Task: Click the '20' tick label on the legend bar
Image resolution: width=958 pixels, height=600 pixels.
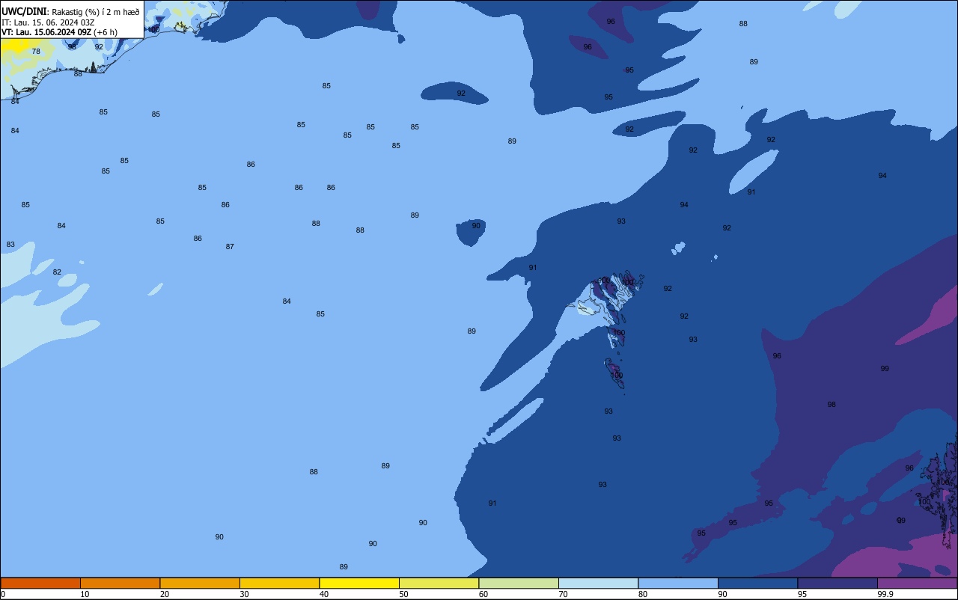Action: pos(165,594)
